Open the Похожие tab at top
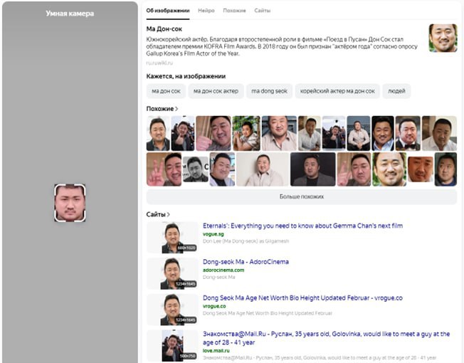The image size is (464, 363). pyautogui.click(x=234, y=11)
